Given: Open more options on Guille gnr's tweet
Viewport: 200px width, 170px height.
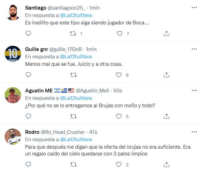Looking at the screenshot, I should click(194, 49).
